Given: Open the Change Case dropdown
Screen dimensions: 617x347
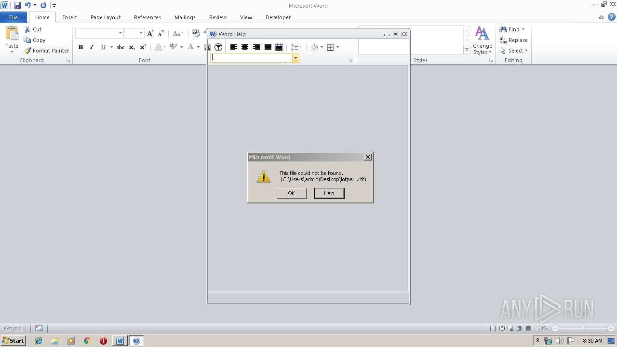Looking at the screenshot, I should coord(177,33).
